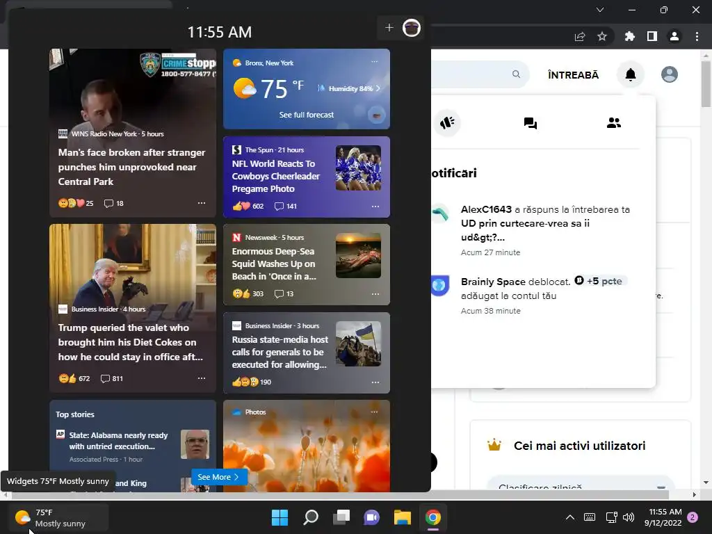Open options on the Photos widget

(x=374, y=412)
